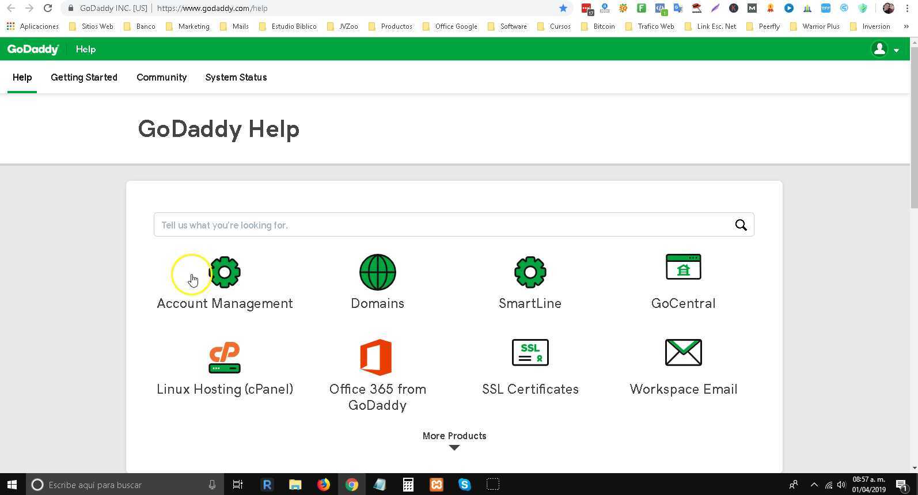Open the user account dropdown
This screenshot has width=918, height=495.
point(885,49)
